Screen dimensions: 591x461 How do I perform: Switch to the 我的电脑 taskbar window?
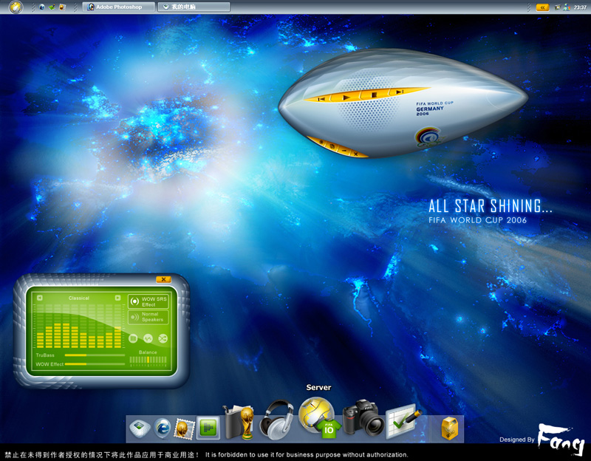(194, 7)
